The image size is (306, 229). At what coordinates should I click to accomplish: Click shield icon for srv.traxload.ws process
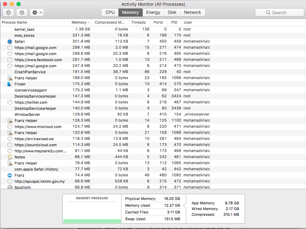(10, 139)
